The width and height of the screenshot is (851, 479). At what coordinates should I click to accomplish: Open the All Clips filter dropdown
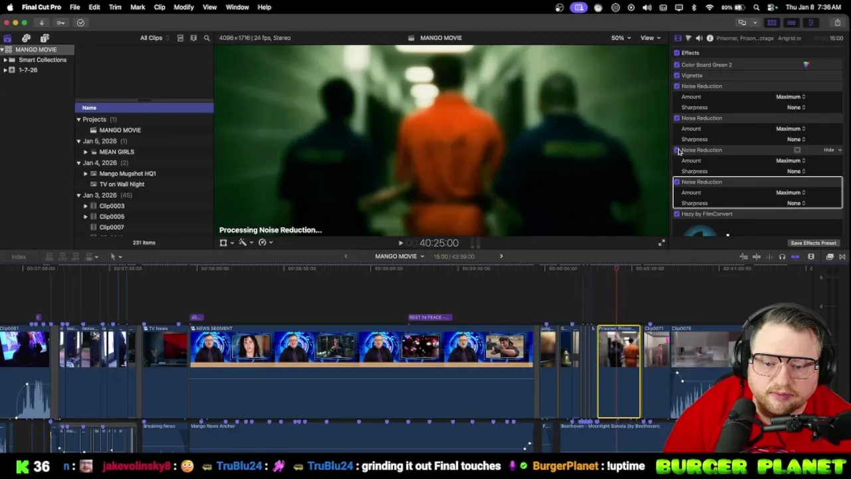pos(154,38)
